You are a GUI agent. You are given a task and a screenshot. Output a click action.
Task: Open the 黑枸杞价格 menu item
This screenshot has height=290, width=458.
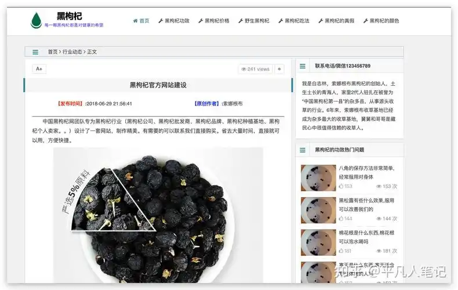click(x=214, y=21)
